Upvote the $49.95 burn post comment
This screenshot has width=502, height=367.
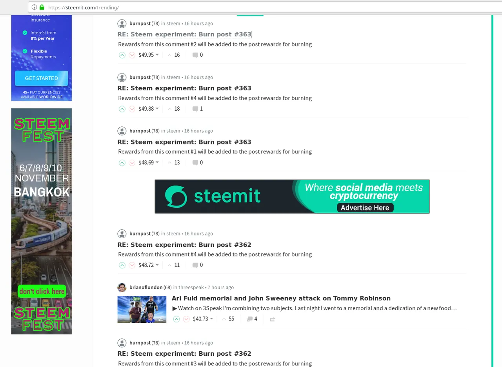122,55
